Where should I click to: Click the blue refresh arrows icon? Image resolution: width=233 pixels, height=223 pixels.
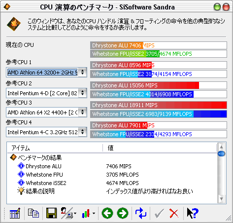(x=141, y=213)
